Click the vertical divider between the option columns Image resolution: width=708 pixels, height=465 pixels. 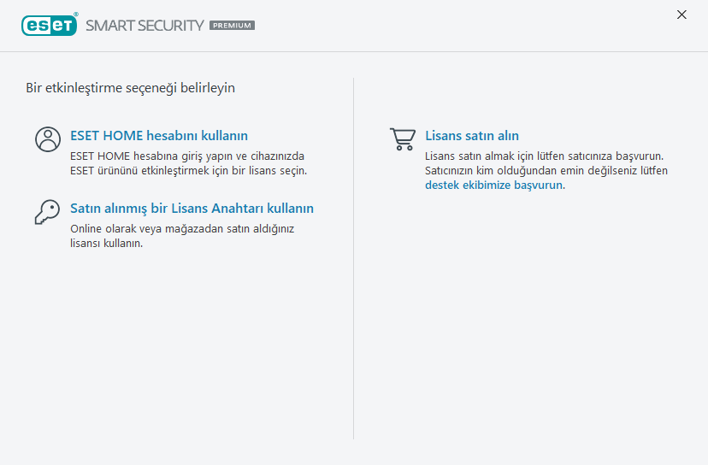(354, 256)
